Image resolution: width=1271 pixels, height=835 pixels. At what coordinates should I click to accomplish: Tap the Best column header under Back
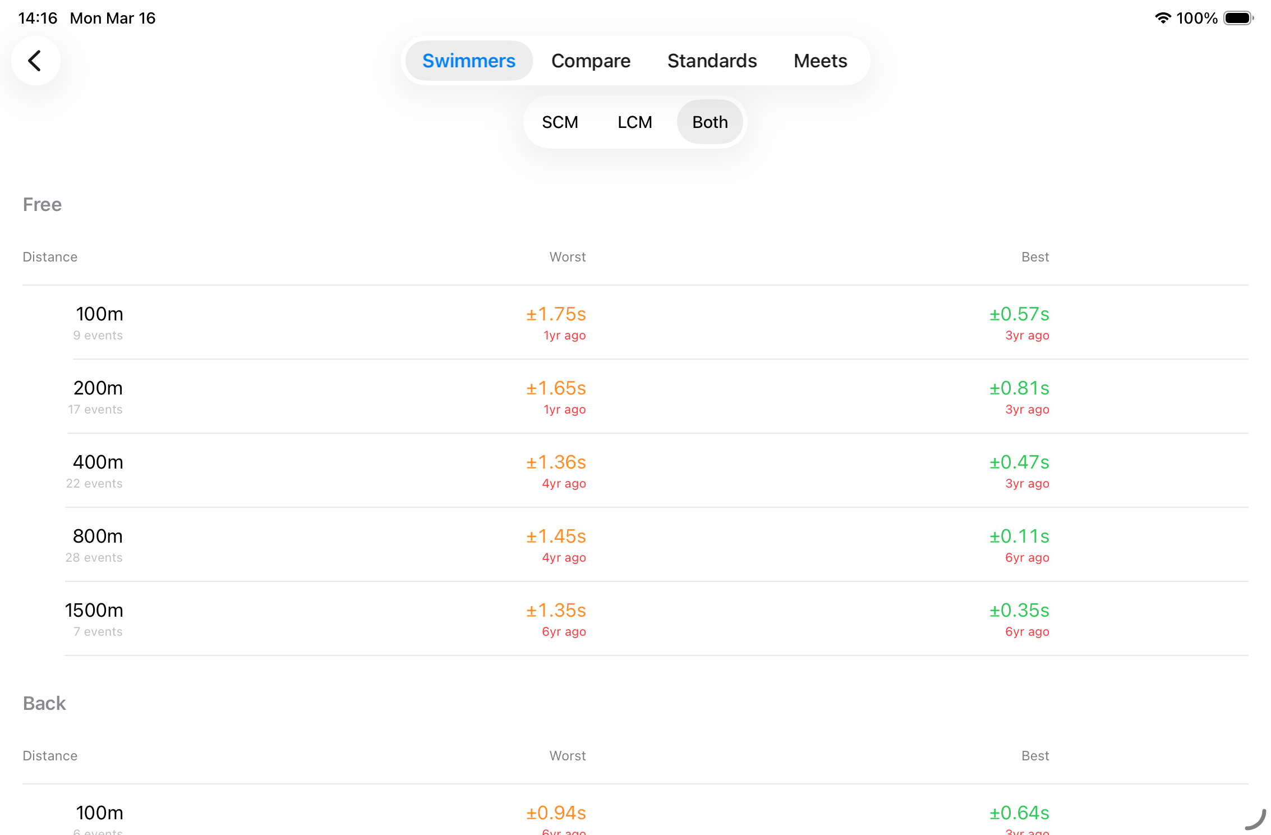point(1034,756)
